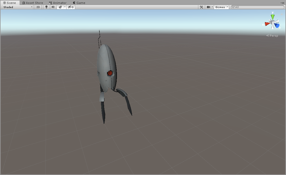Toggle scene audio with the speaker icon
Screen dimensions: 286x175
coord(53,7)
